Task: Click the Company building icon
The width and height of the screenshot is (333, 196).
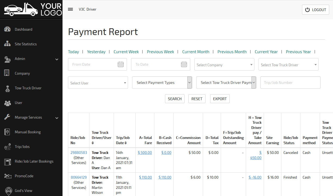Action: (x=7, y=73)
